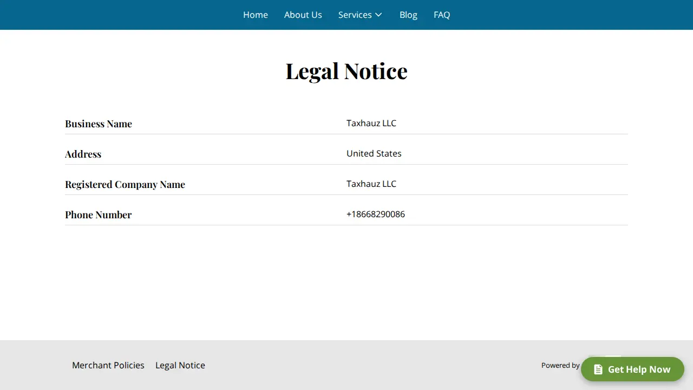Viewport: 693px width, 390px height.
Task: Open the Blog page
Action: pos(408,15)
